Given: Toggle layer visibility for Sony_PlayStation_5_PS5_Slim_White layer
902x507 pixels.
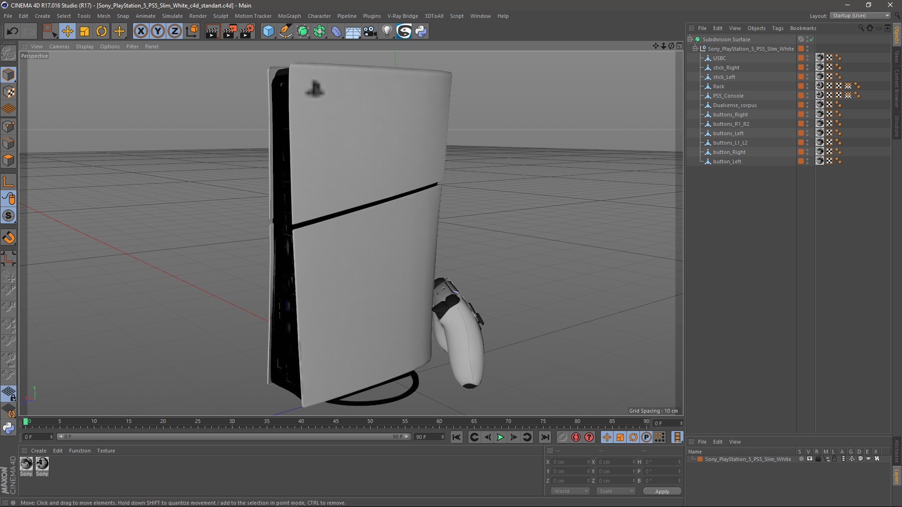Looking at the screenshot, I should [809, 459].
